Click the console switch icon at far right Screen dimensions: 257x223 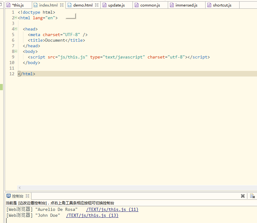(x=252, y=196)
